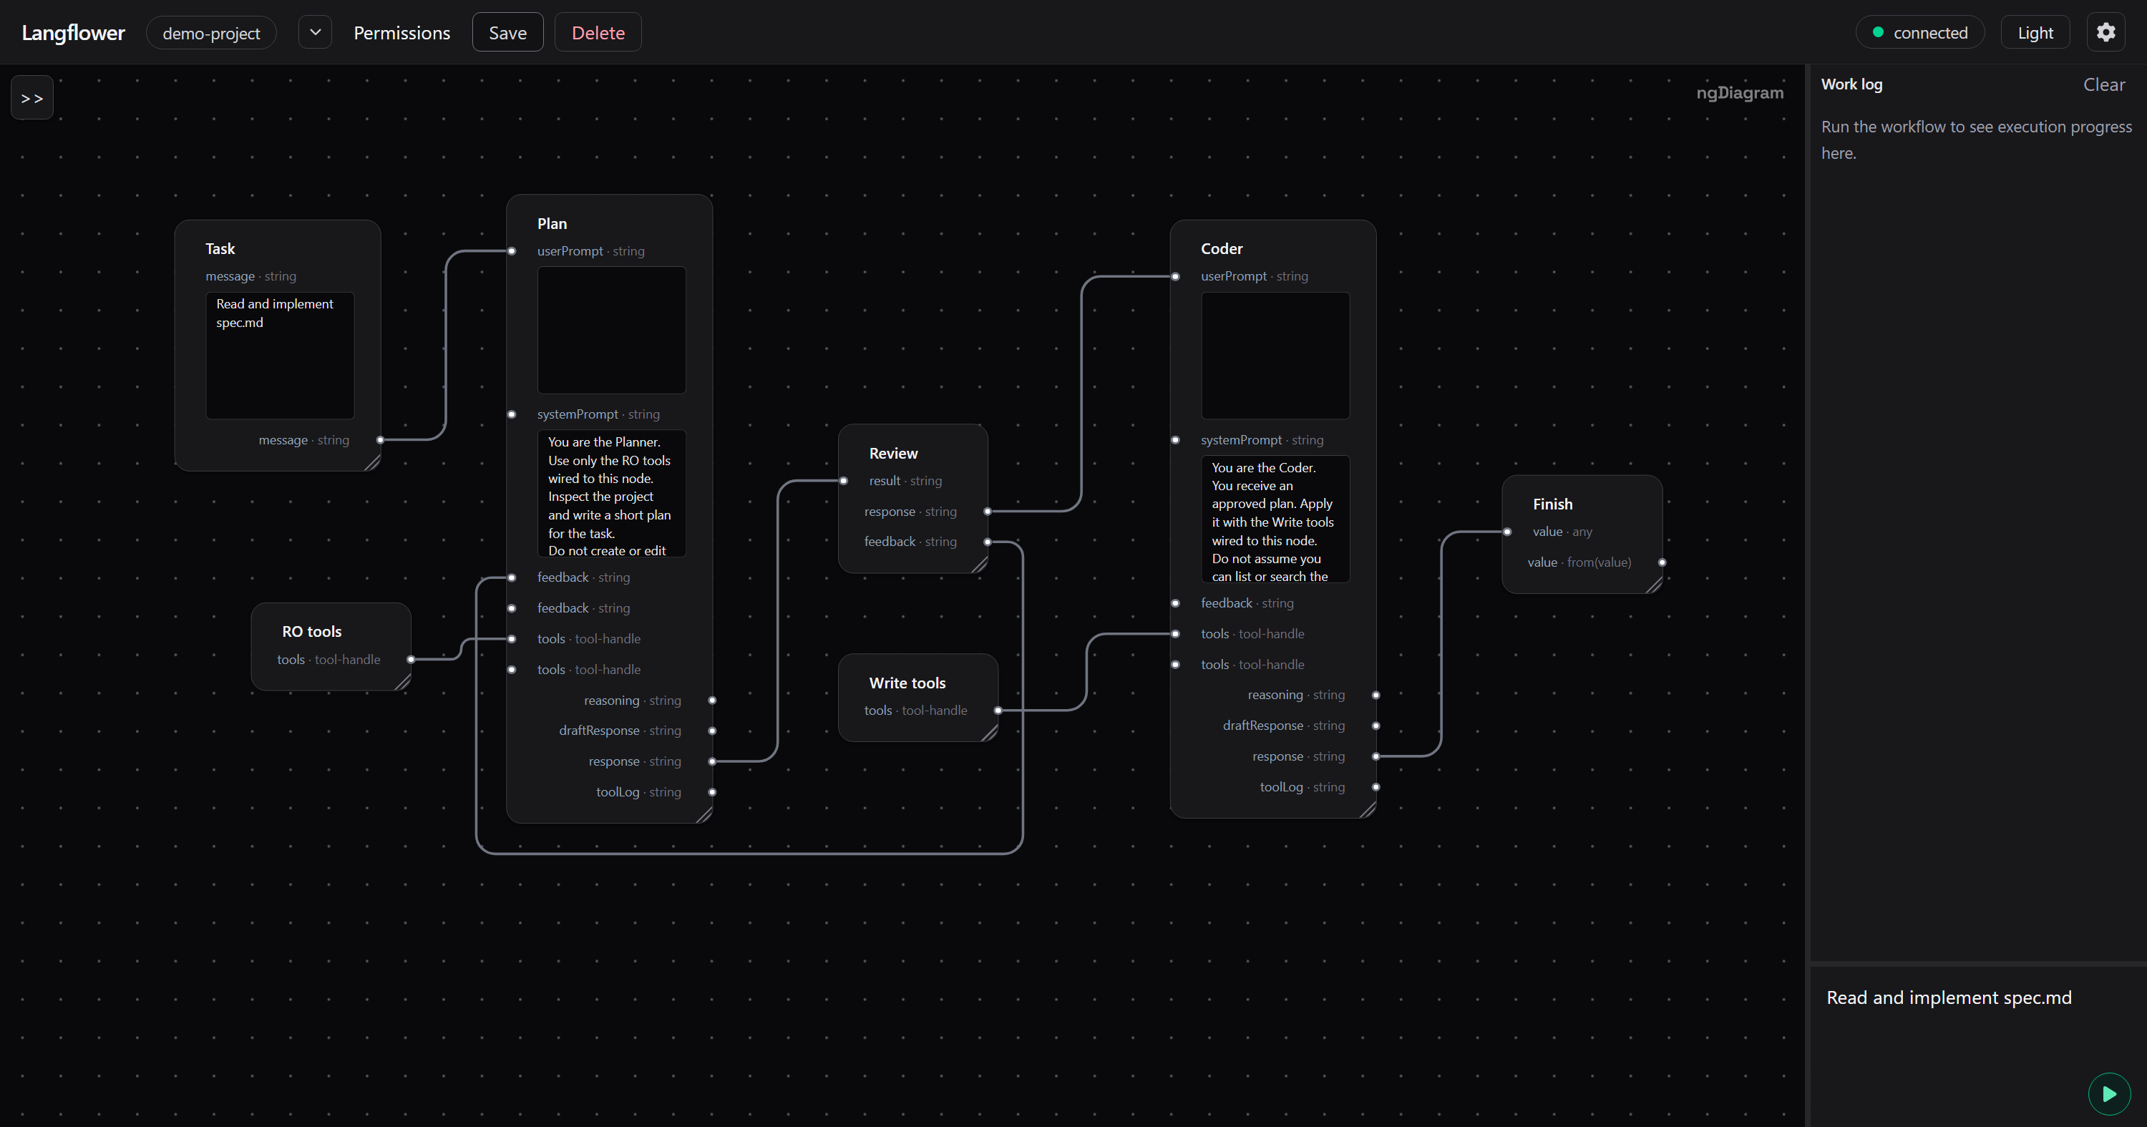Select the Review node title
The height and width of the screenshot is (1127, 2147).
coord(892,454)
